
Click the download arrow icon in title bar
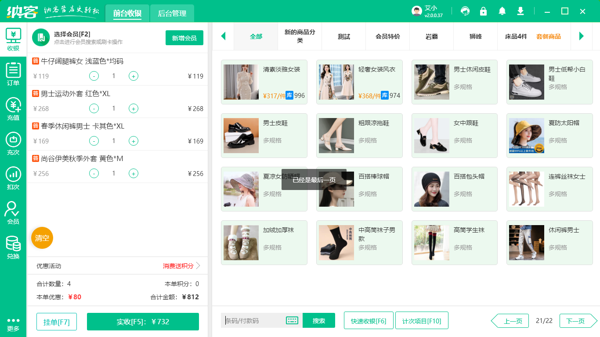(x=520, y=11)
